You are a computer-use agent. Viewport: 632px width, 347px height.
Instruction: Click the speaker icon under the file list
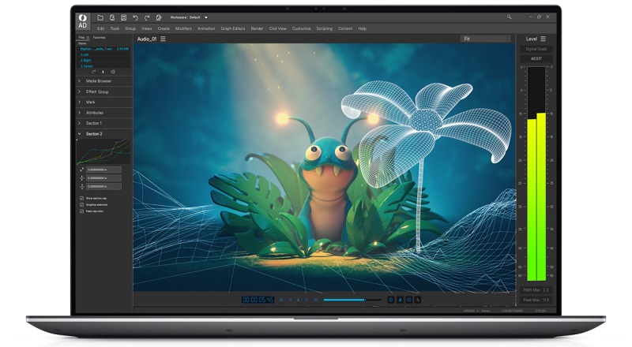tap(113, 72)
